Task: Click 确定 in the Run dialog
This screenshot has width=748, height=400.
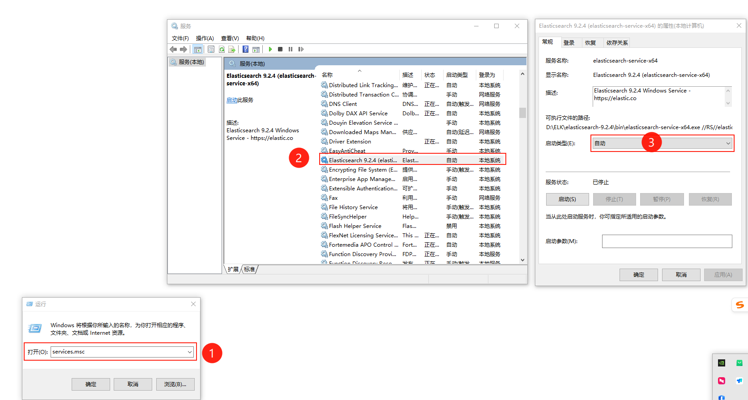Action: click(91, 384)
